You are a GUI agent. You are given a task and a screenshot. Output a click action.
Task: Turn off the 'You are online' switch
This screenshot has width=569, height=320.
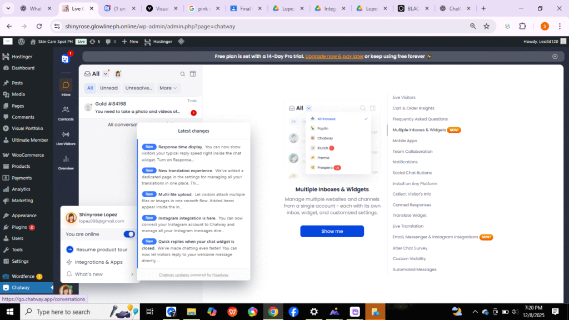pos(129,234)
